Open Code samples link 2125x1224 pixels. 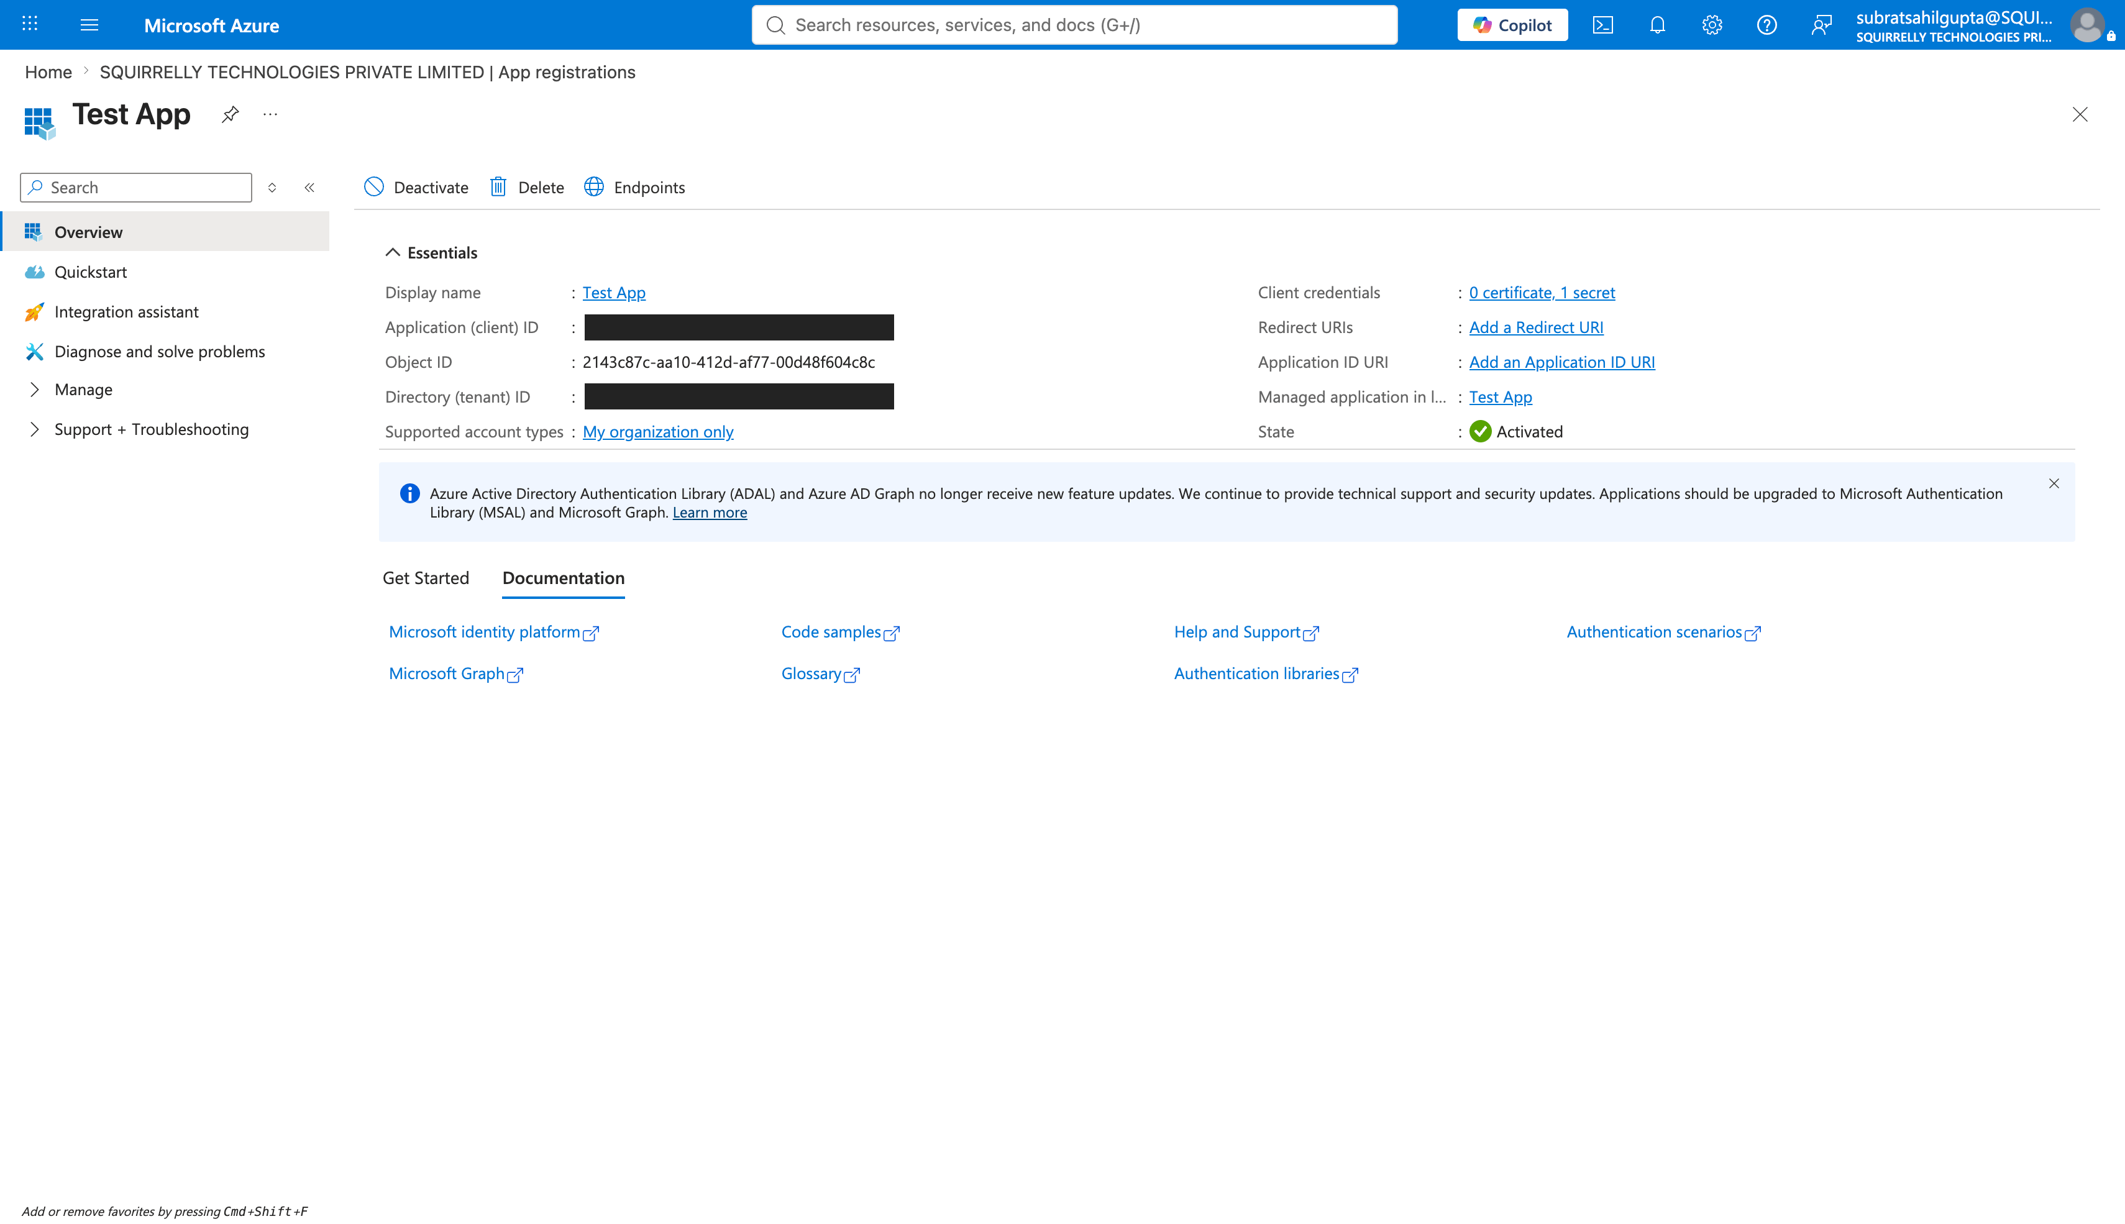click(839, 632)
